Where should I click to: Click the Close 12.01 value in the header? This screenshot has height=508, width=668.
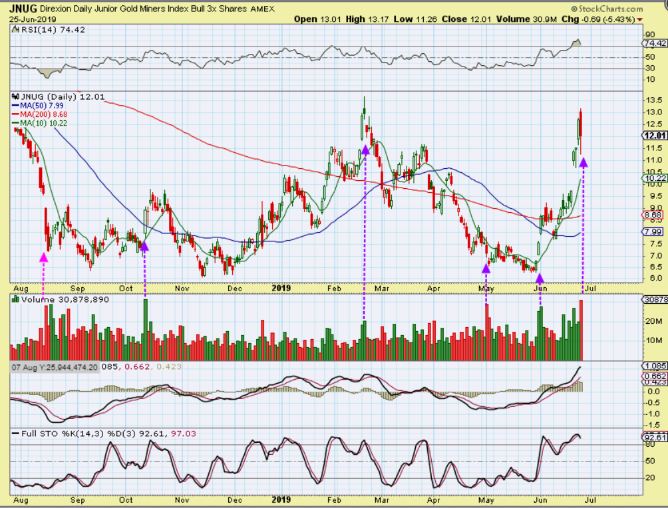tap(466, 19)
